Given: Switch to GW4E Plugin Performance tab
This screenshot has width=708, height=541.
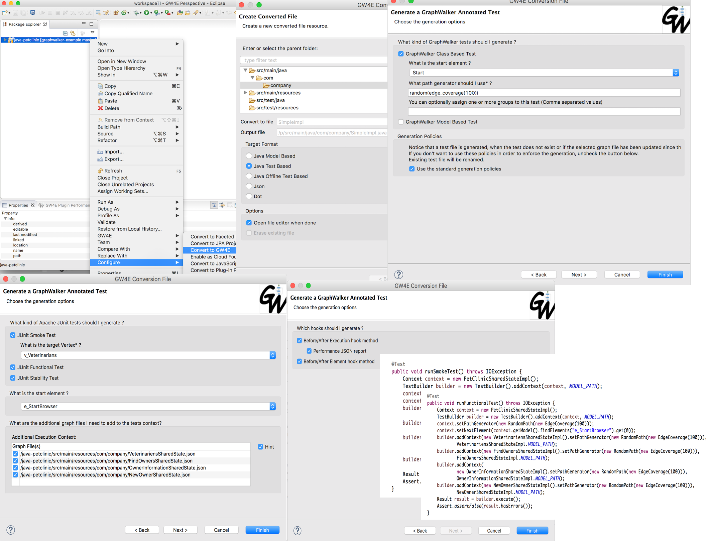Looking at the screenshot, I should (x=64, y=205).
